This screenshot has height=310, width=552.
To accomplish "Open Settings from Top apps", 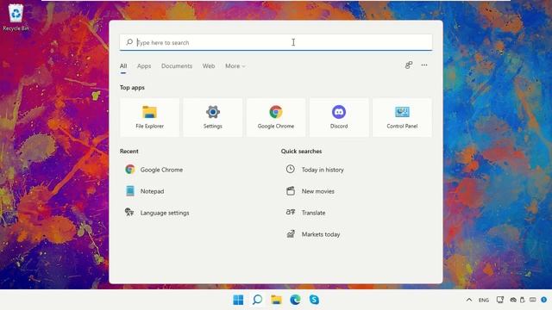I will tap(213, 117).
